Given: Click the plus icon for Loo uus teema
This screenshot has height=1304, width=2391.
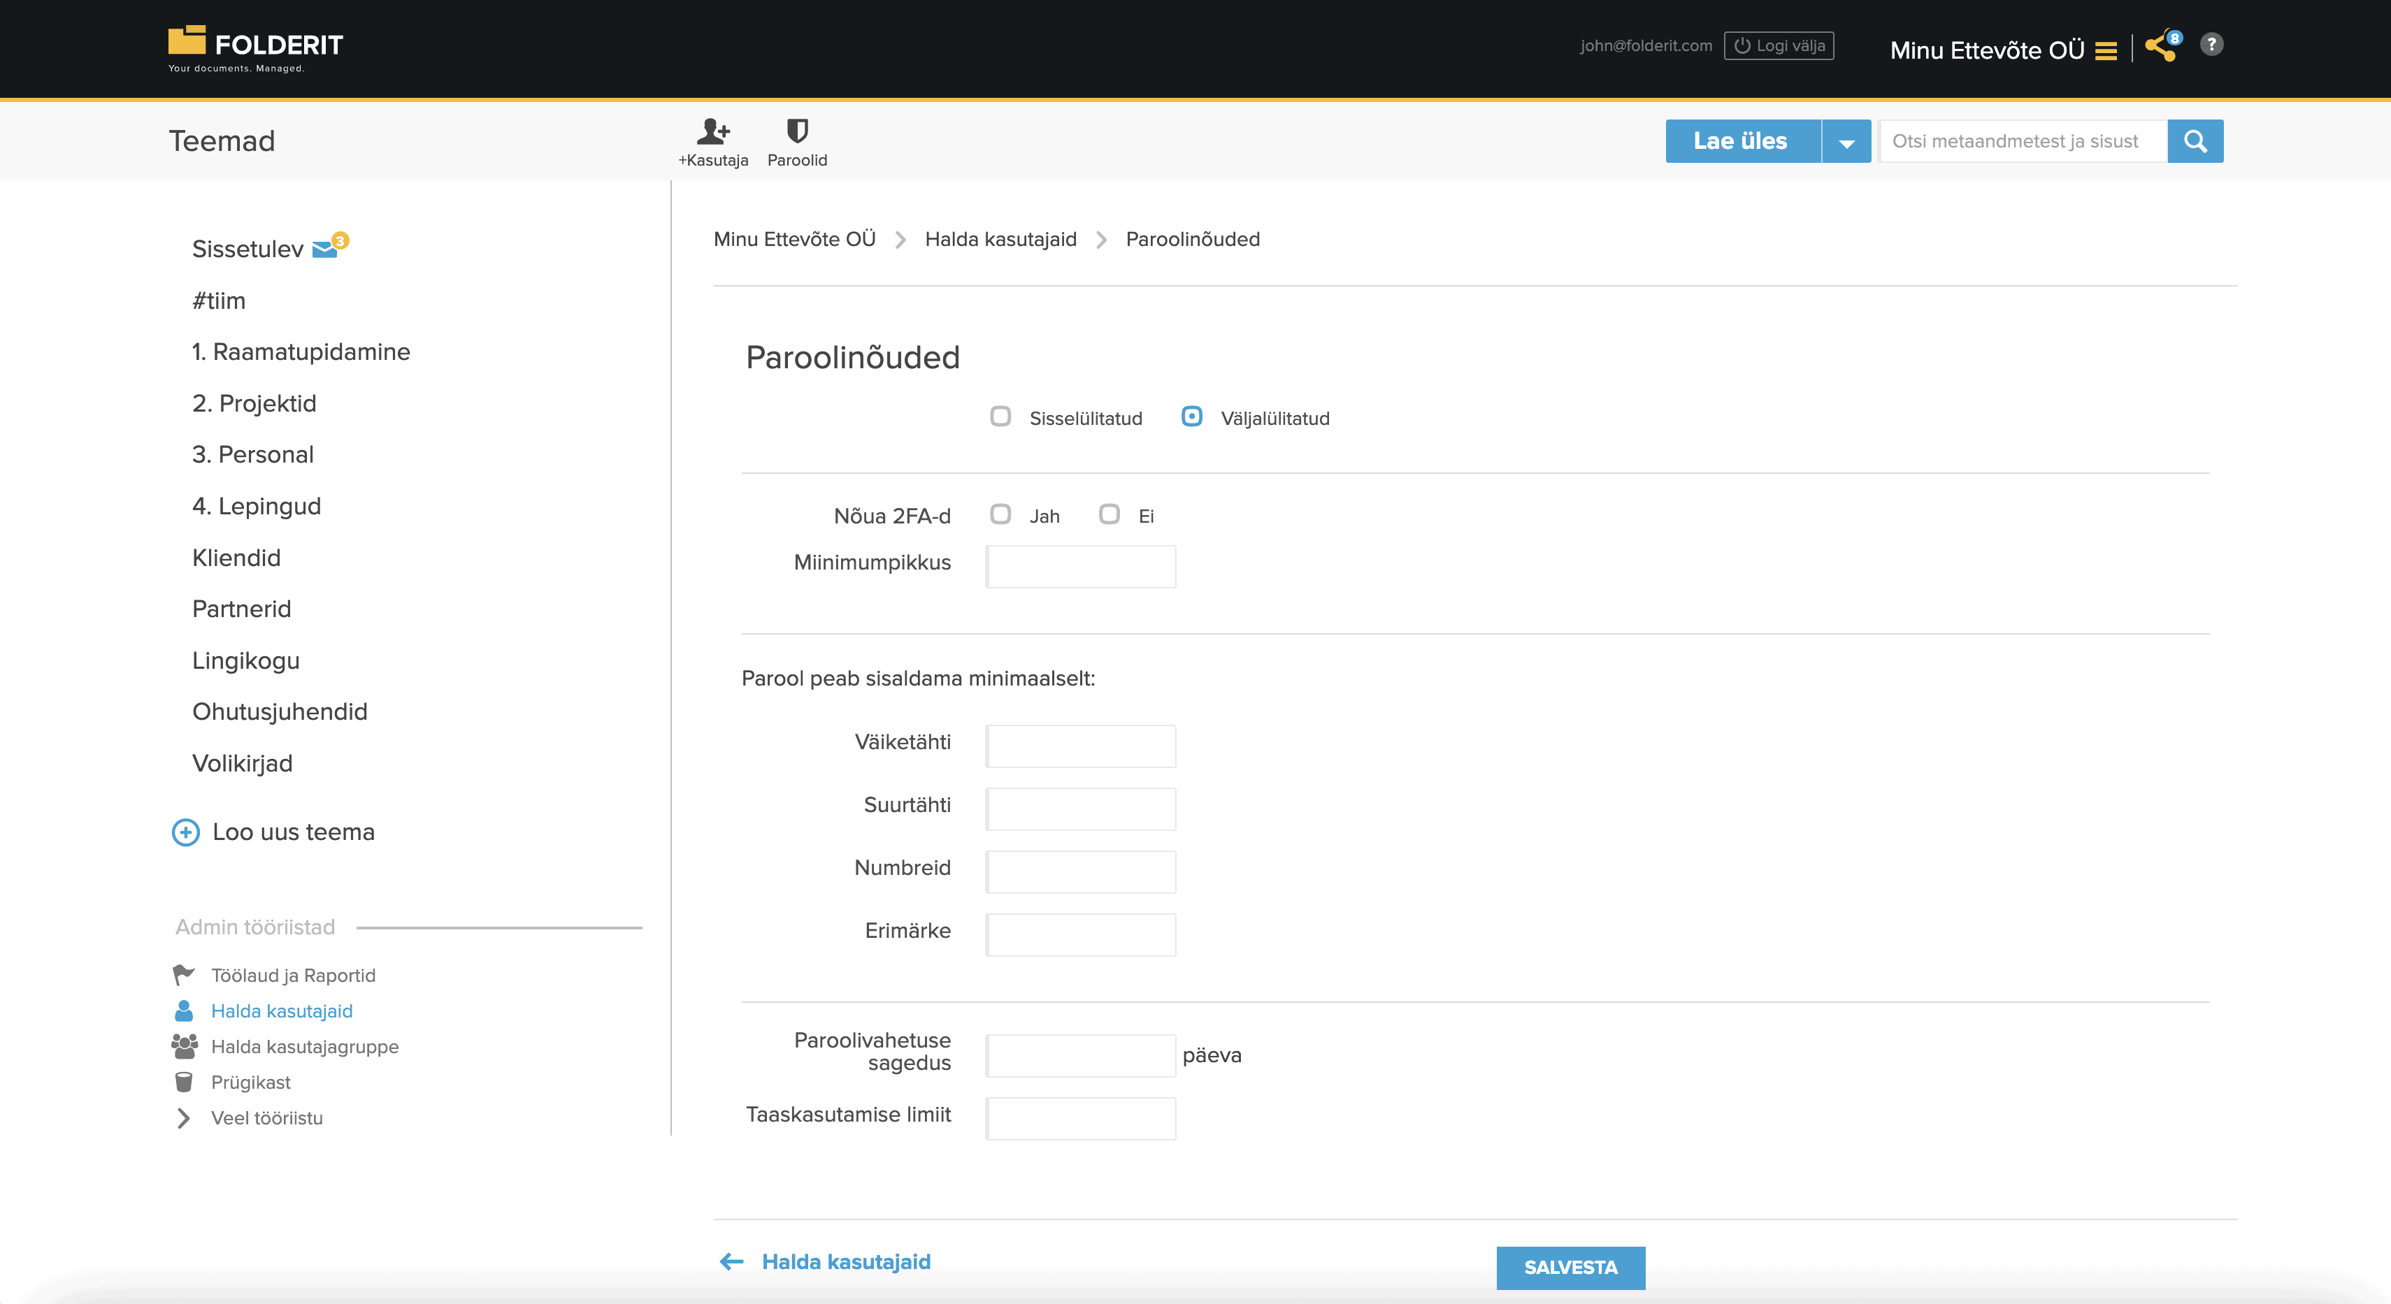Looking at the screenshot, I should 186,832.
